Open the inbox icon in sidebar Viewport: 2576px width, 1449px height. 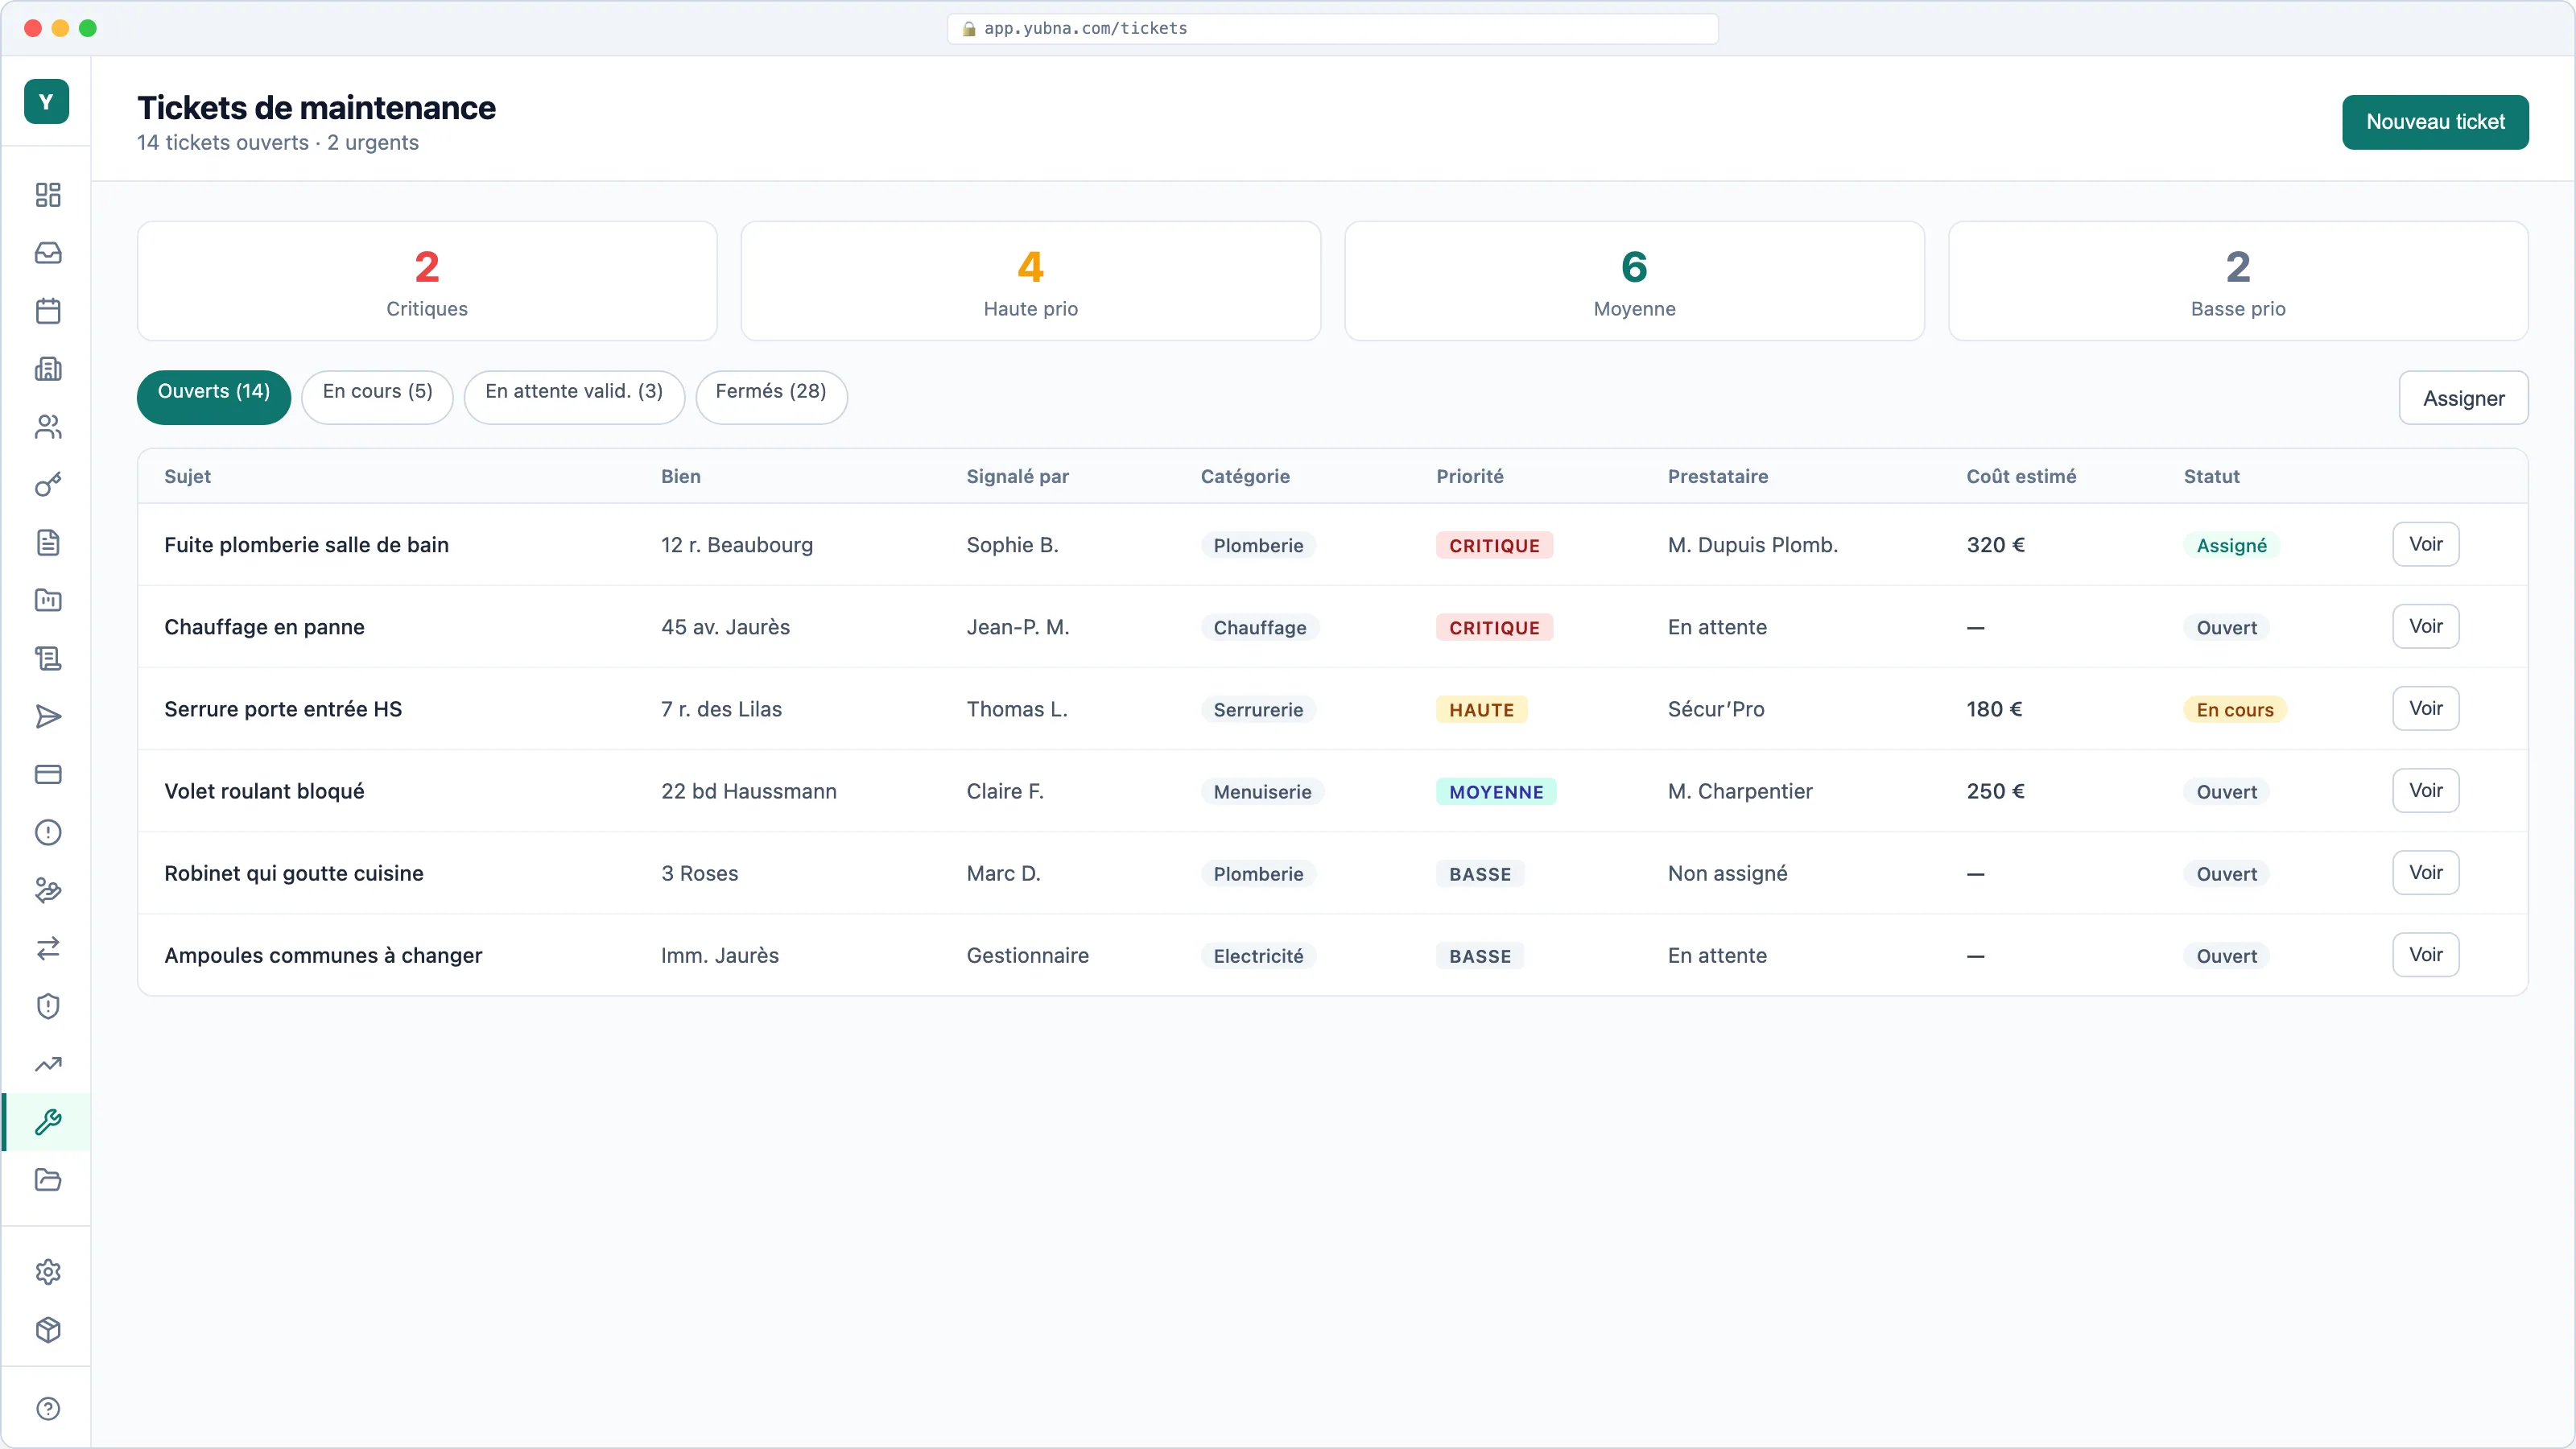click(x=48, y=253)
